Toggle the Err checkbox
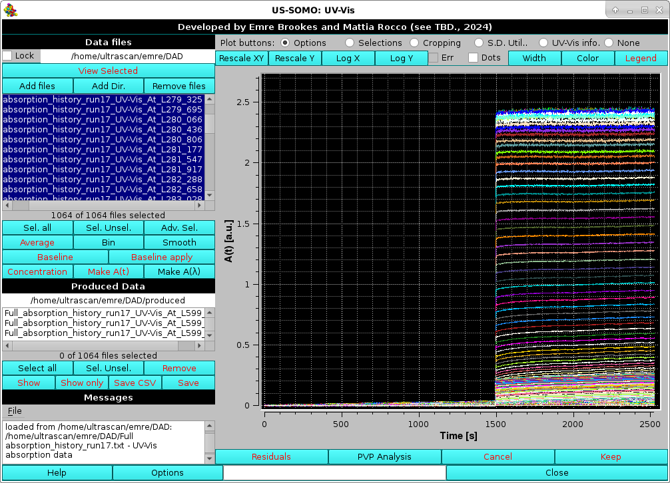 (x=434, y=58)
